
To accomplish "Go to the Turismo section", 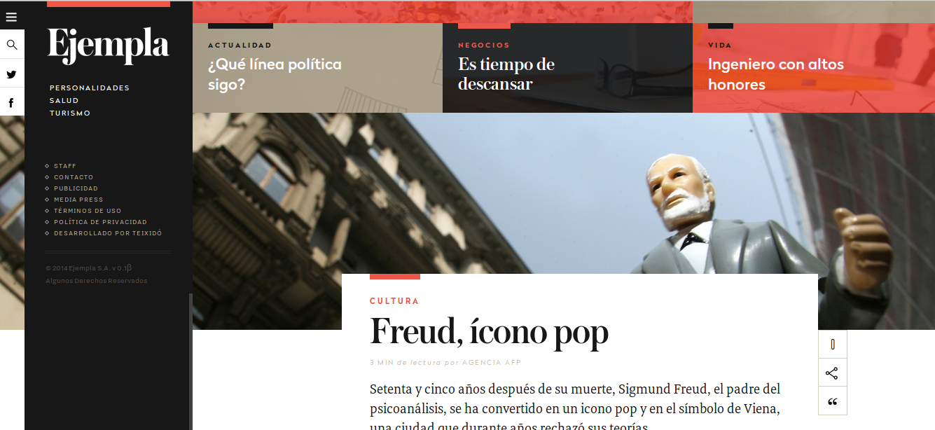I will coord(70,113).
